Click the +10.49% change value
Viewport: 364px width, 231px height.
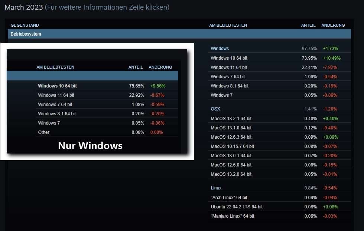coord(331,58)
